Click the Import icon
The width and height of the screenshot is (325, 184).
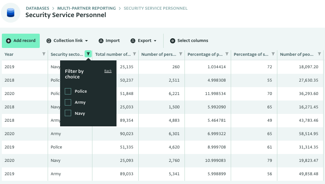[101, 41]
